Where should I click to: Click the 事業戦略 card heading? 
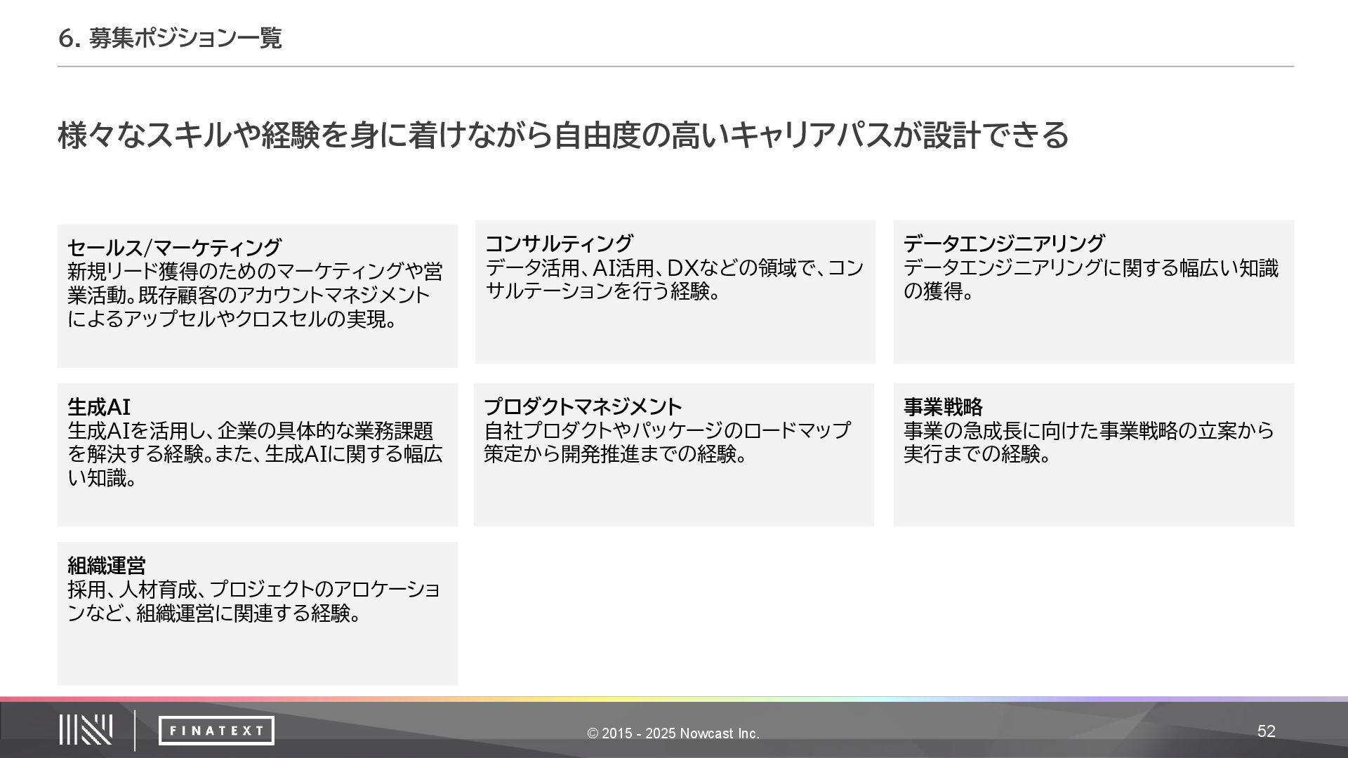943,407
